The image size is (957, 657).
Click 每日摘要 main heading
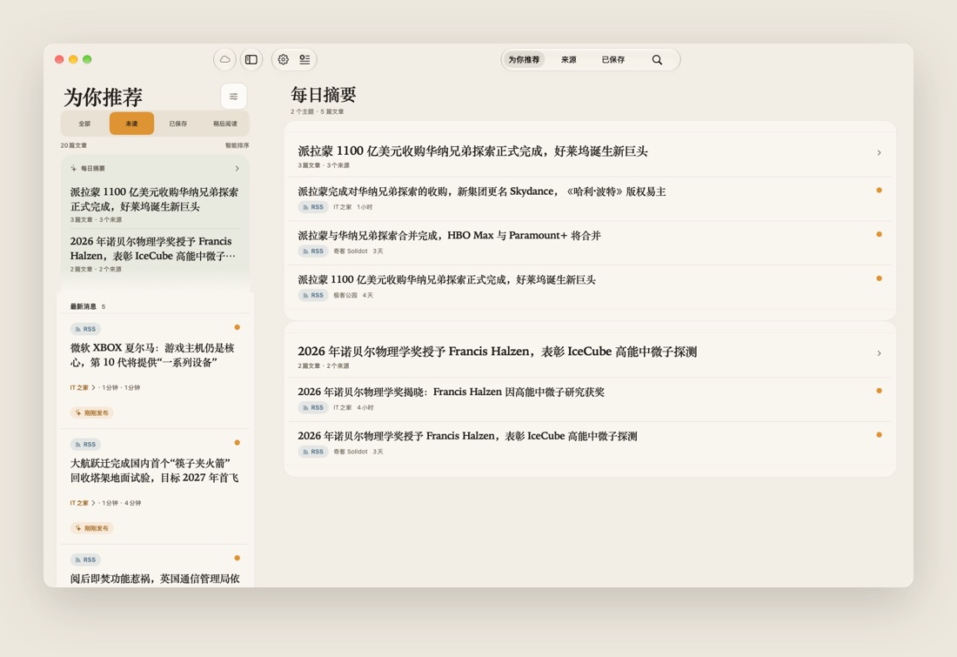[324, 95]
